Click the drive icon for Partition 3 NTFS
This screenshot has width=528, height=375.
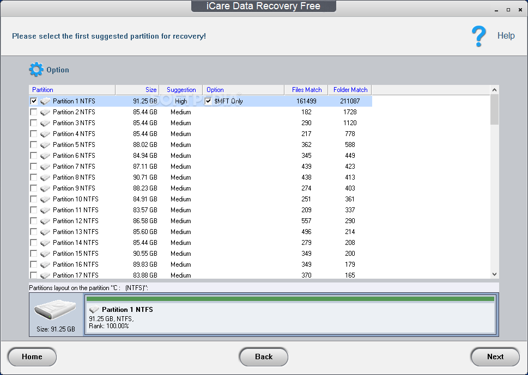45,123
